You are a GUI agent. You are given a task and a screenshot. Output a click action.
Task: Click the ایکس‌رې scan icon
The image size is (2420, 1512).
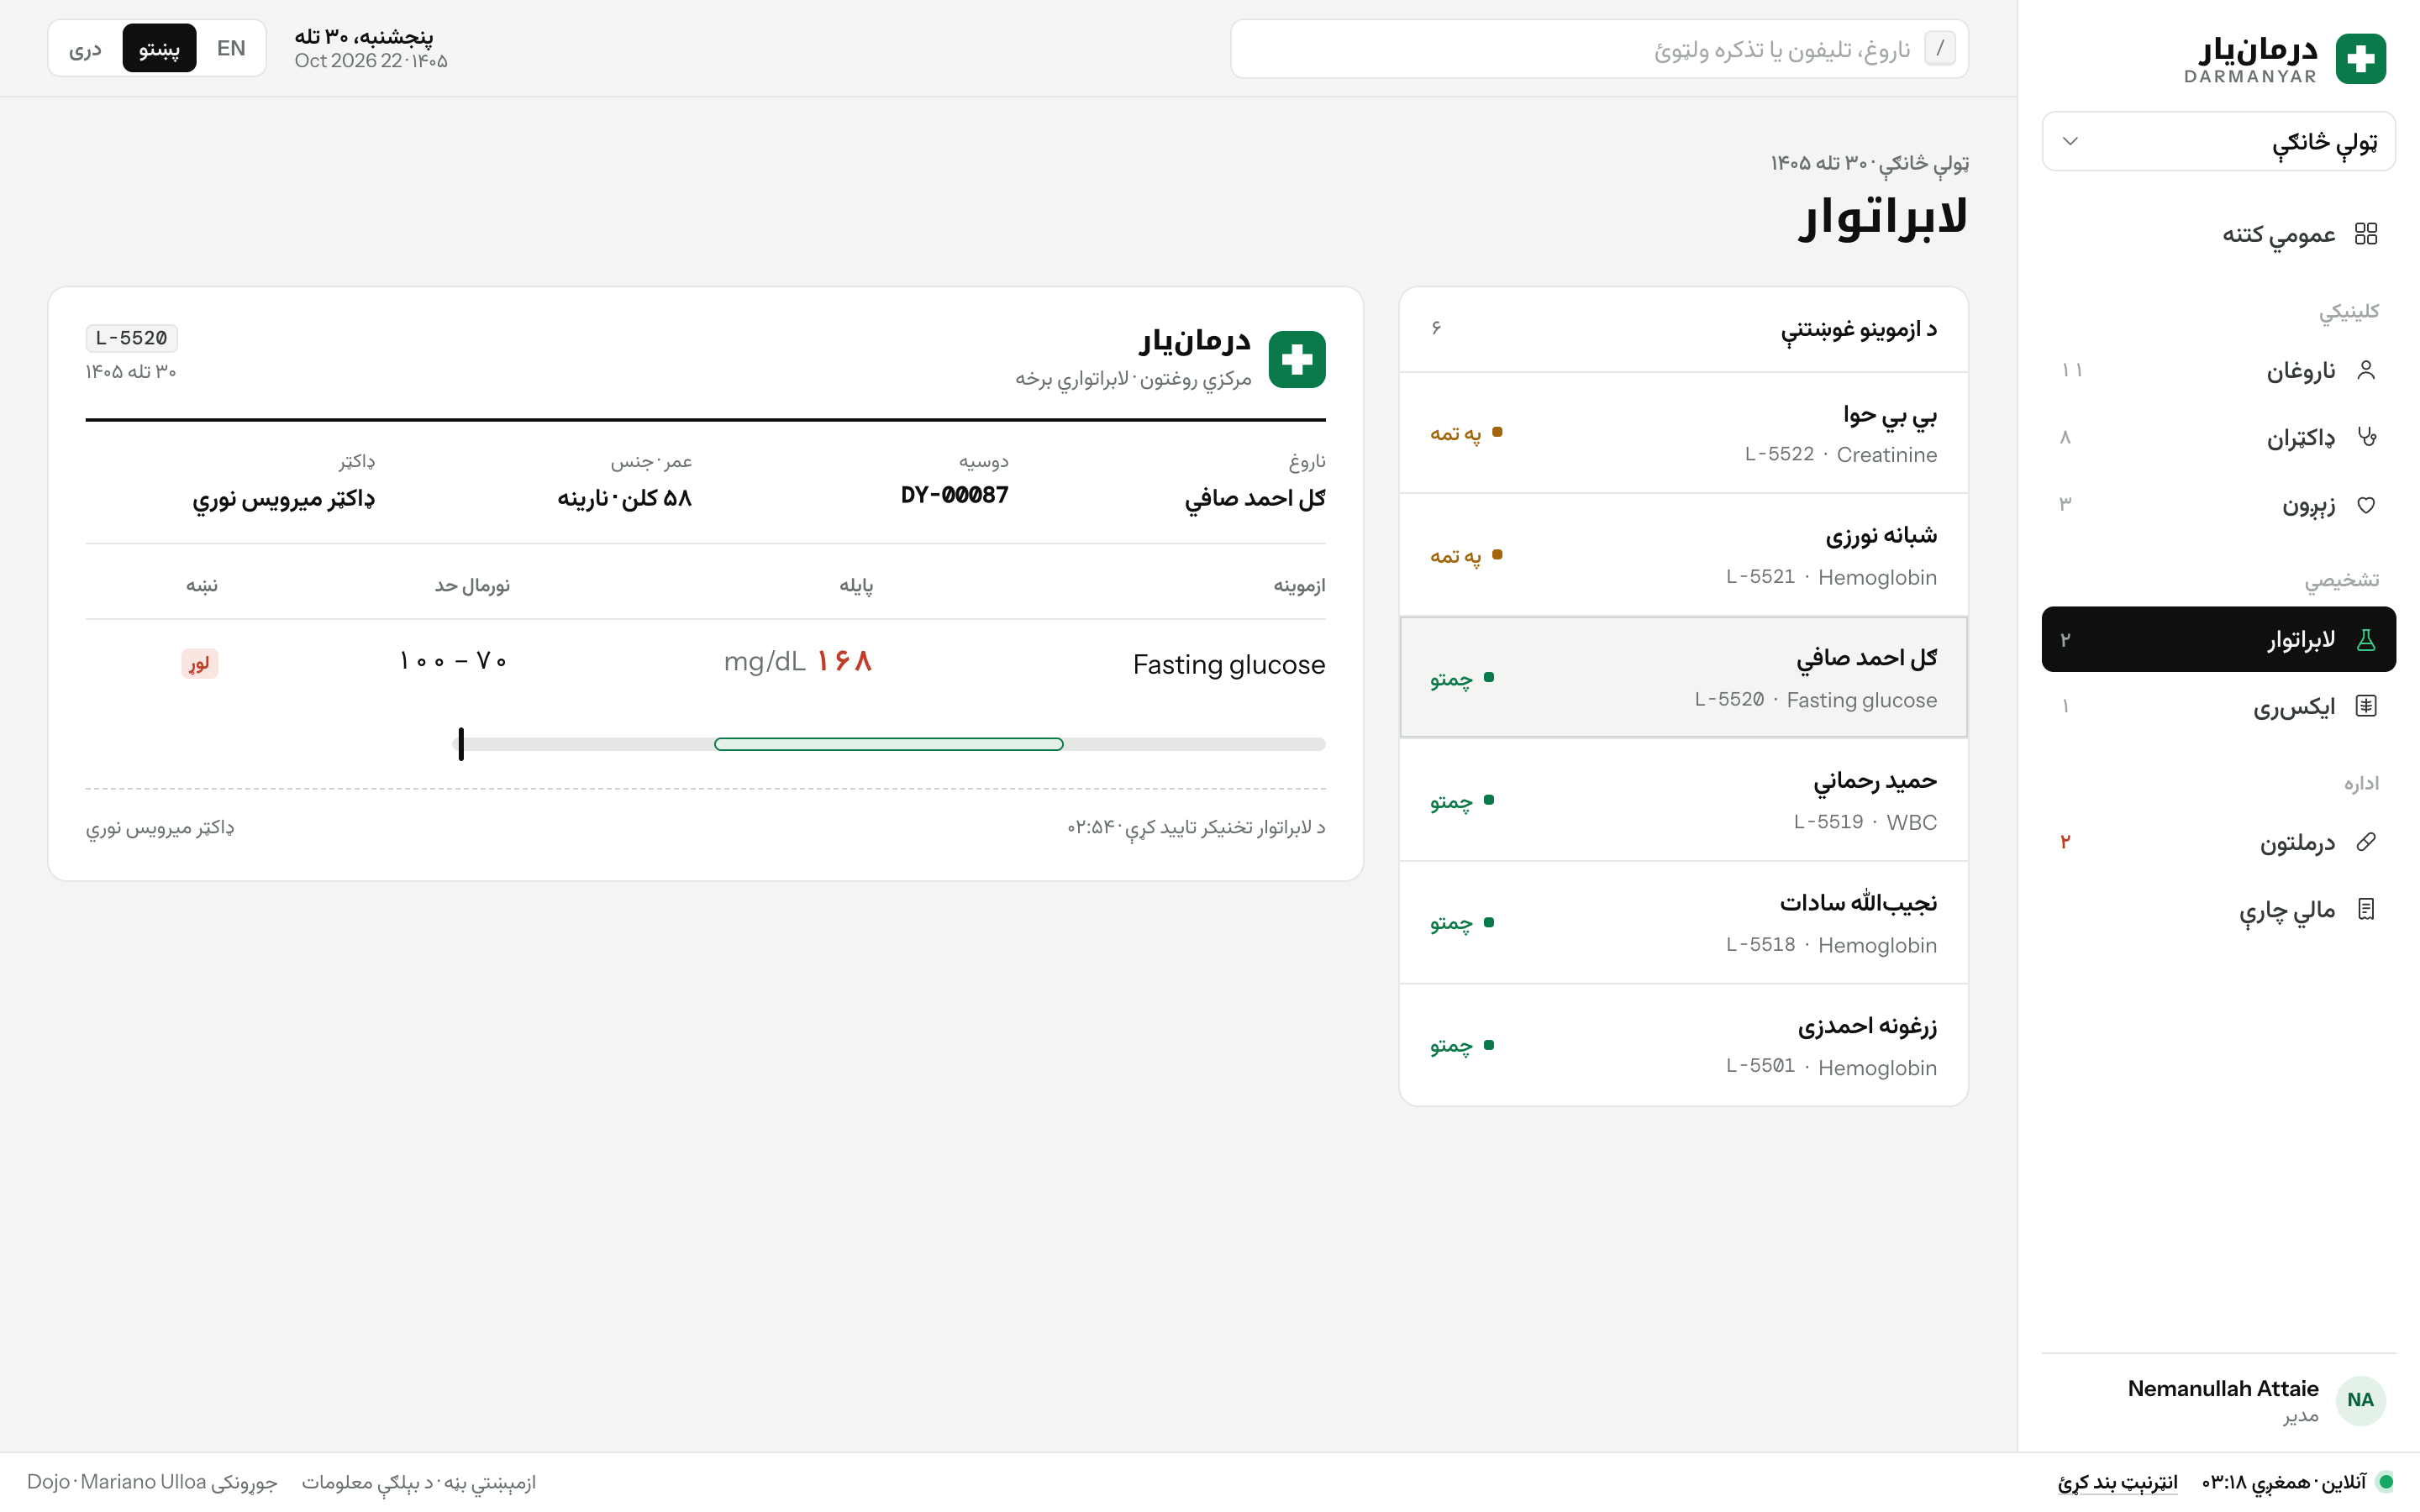(x=2365, y=706)
